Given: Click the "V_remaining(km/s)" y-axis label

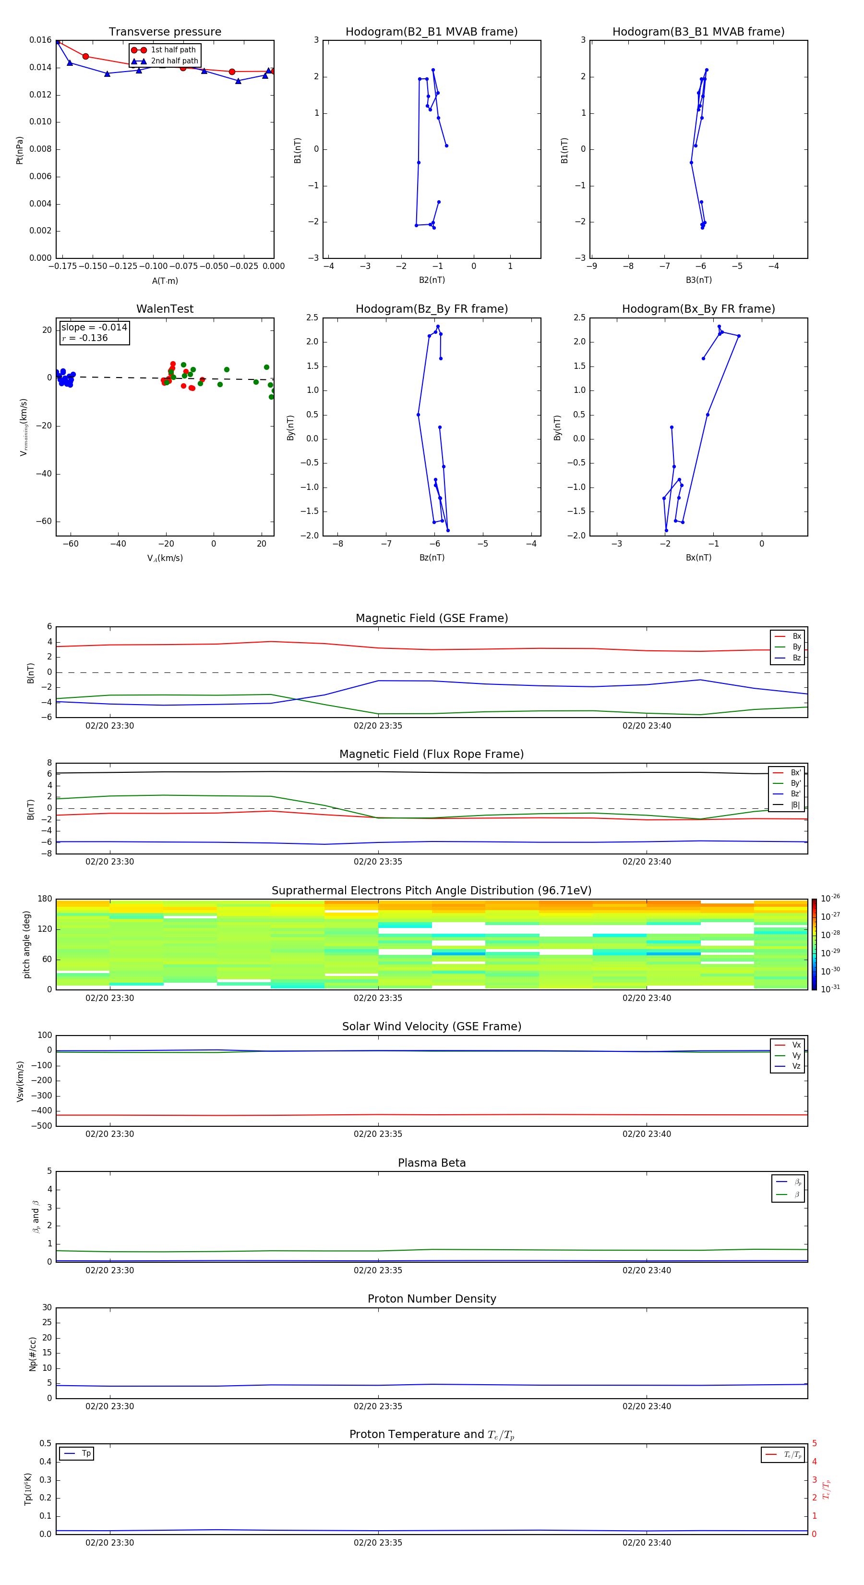Looking at the screenshot, I should 24,427.
